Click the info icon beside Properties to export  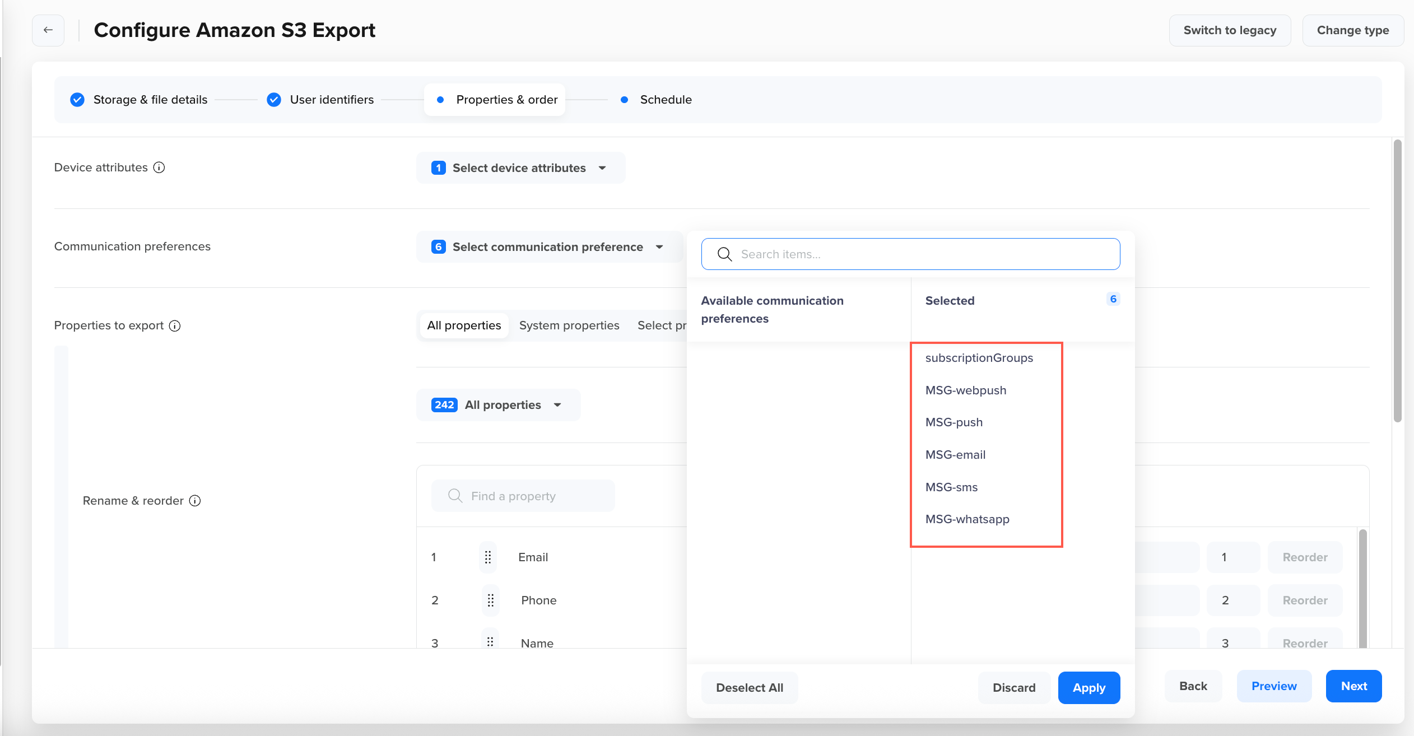[x=175, y=325]
